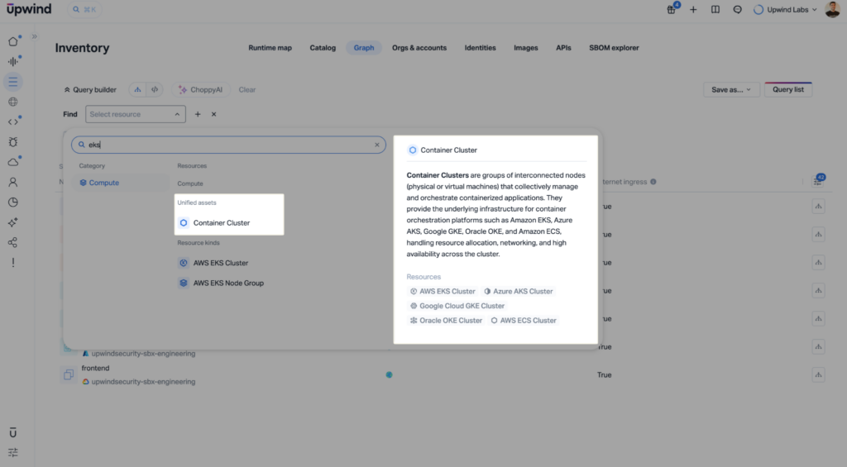Image resolution: width=847 pixels, height=467 pixels.
Task: Open the exclamation alerts sidebar icon
Action: point(13,262)
